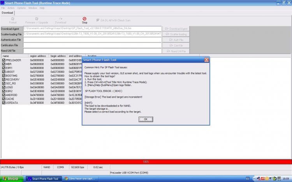
Task: Open the File menu
Action: (x=3, y=8)
